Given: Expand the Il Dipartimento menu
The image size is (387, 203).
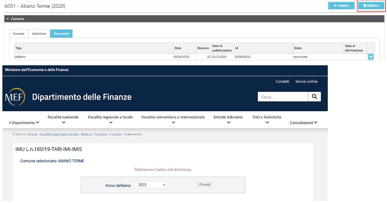Looking at the screenshot, I should pyautogui.click(x=24, y=123).
